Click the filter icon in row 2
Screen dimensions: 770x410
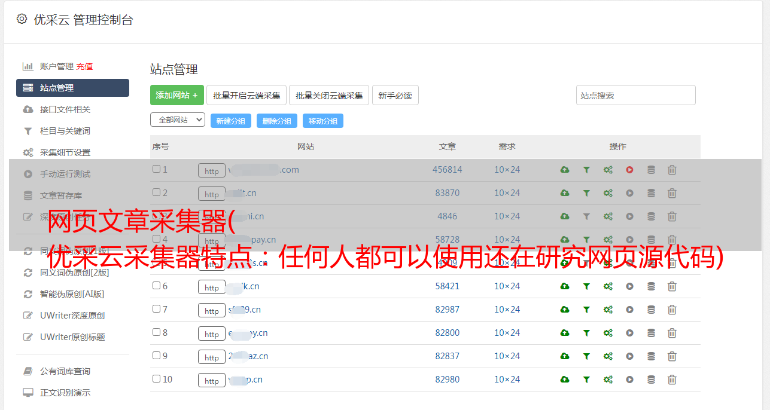[586, 193]
